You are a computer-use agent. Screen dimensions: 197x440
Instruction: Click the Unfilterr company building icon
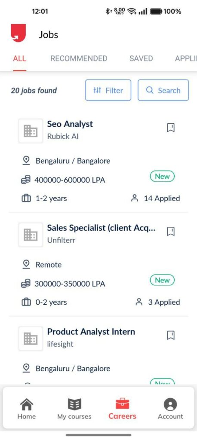(x=31, y=235)
